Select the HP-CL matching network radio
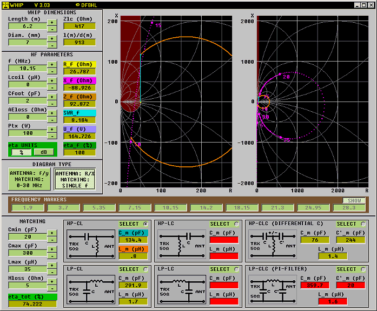This screenshot has width=377, height=311. click(x=145, y=224)
